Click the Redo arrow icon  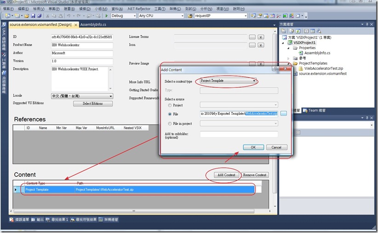(x=79, y=16)
